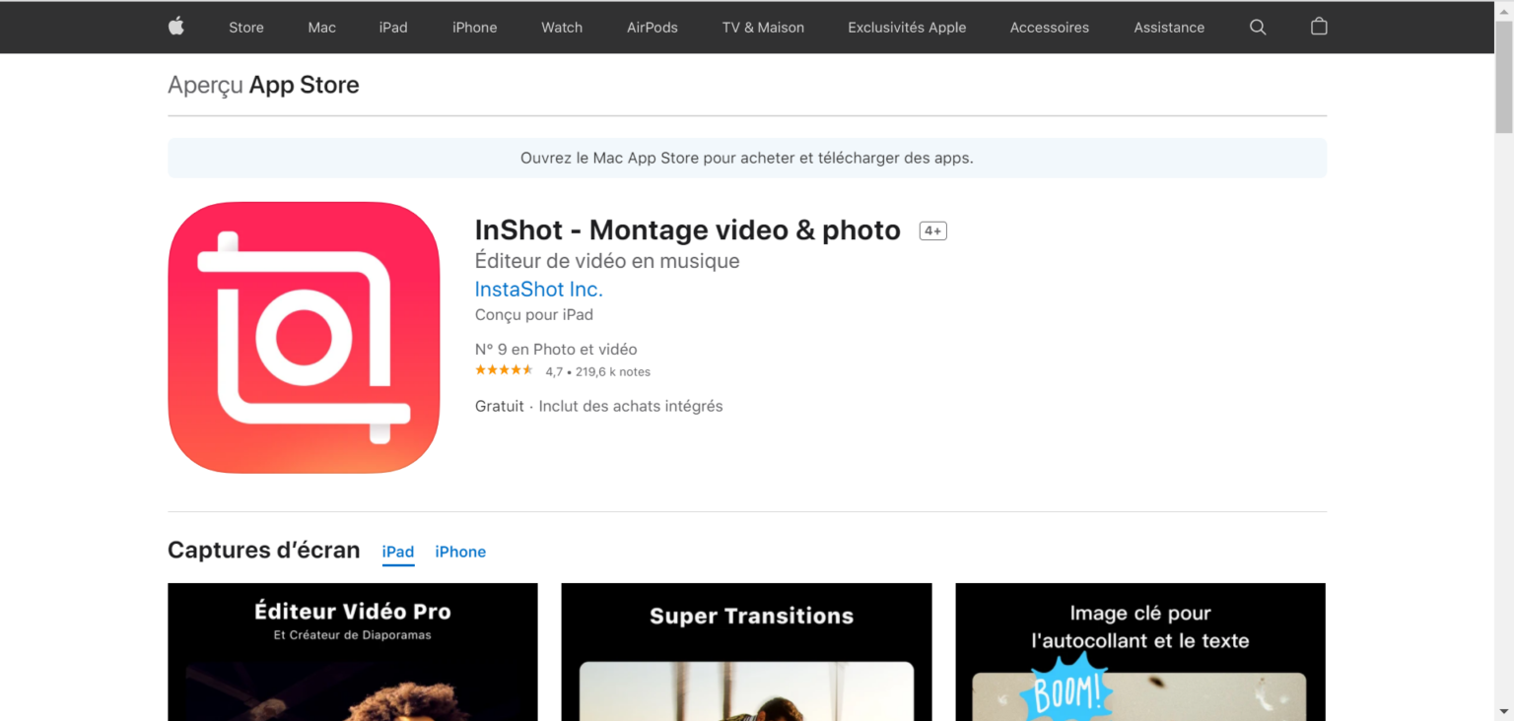Open the AirPods menu item
Viewport: 1514px width, 721px height.
(653, 28)
